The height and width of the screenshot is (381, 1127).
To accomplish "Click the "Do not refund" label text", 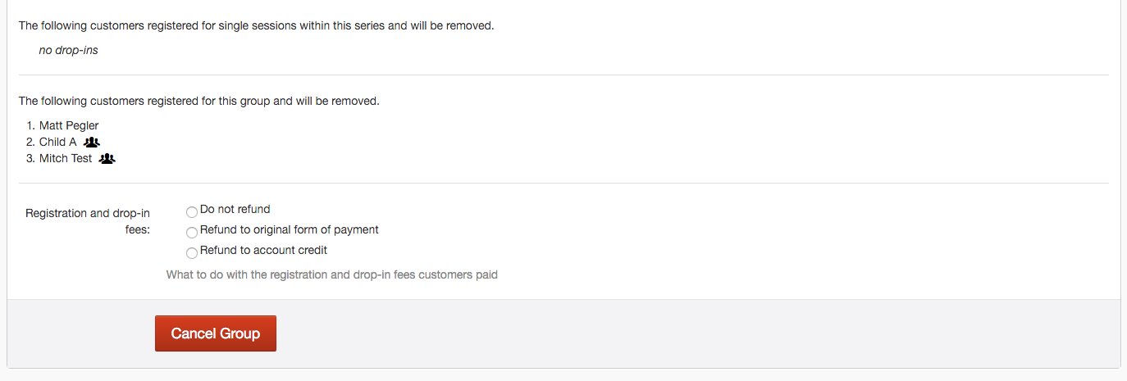I will pyautogui.click(x=235, y=209).
